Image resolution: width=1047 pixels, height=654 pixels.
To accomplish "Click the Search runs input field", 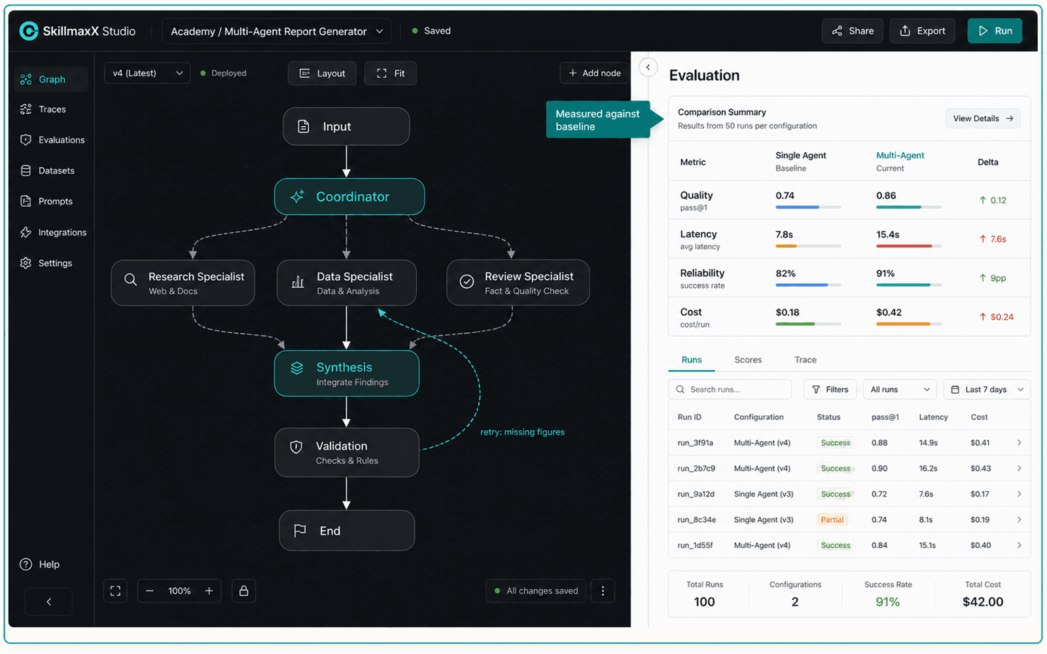I will pyautogui.click(x=730, y=390).
